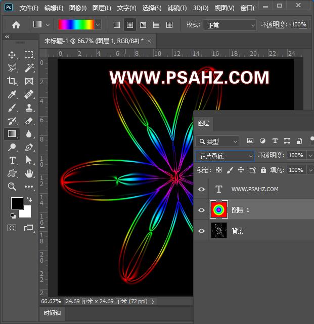Select the Crop tool

(12, 81)
